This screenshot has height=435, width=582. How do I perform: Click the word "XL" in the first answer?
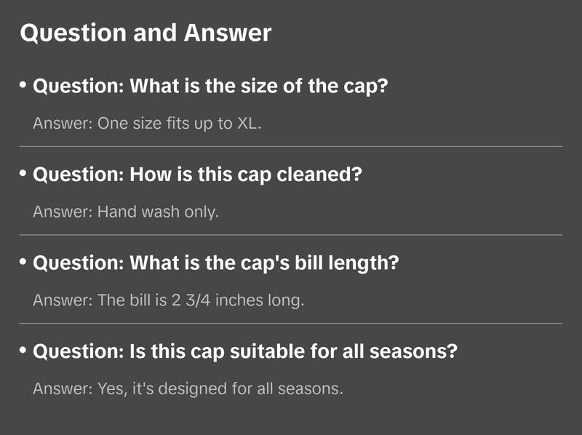pyautogui.click(x=247, y=123)
